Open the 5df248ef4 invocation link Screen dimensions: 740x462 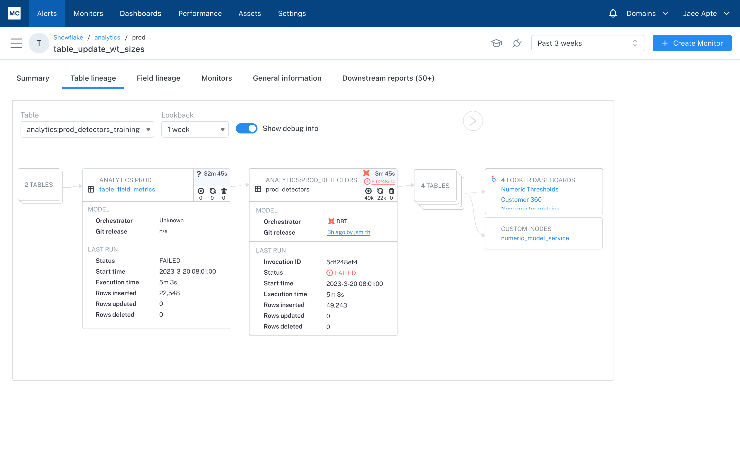pyautogui.click(x=383, y=182)
